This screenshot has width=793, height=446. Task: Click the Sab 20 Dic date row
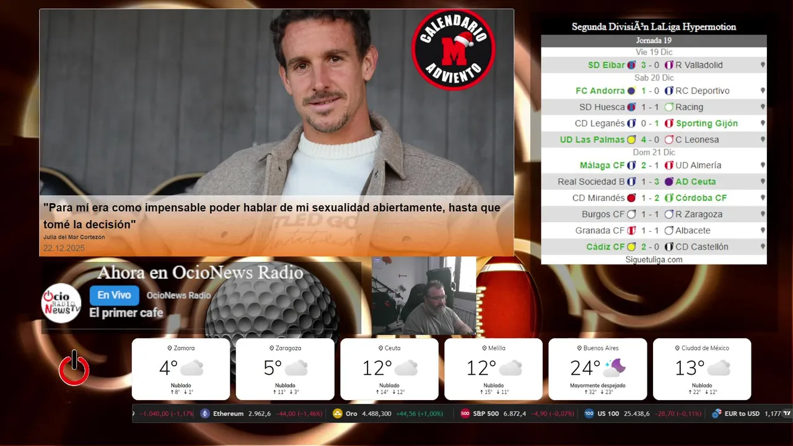654,78
